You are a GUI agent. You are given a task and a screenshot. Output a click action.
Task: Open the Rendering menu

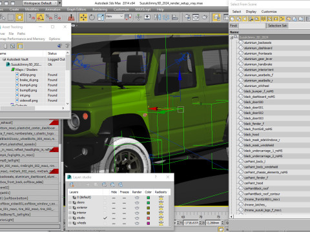click(x=100, y=10)
